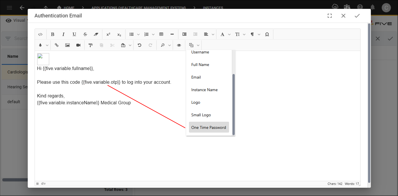Clear formatting with eraser icon
The width and height of the screenshot is (398, 196).
point(96,34)
